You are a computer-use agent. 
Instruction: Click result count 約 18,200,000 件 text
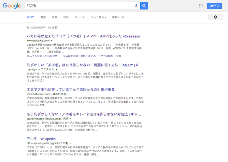(36, 28)
